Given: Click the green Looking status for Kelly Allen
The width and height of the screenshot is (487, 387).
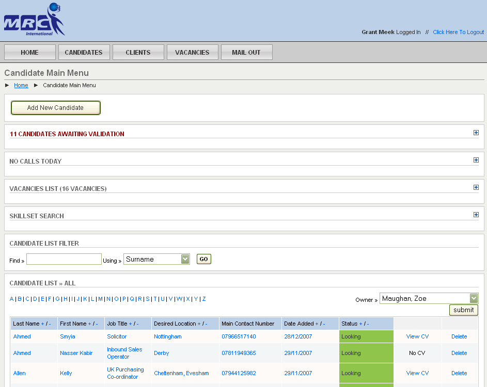Looking at the screenshot, I should click(x=366, y=373).
